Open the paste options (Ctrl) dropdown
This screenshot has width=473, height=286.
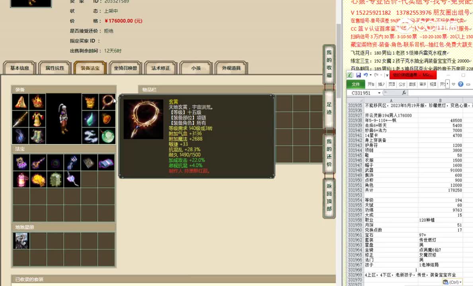tap(452, 282)
